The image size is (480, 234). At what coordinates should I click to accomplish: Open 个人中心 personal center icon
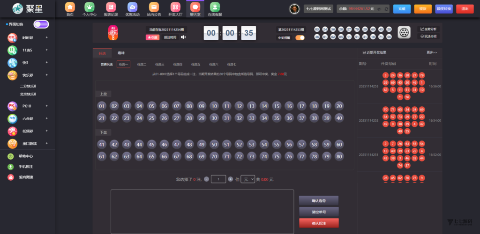(x=89, y=7)
